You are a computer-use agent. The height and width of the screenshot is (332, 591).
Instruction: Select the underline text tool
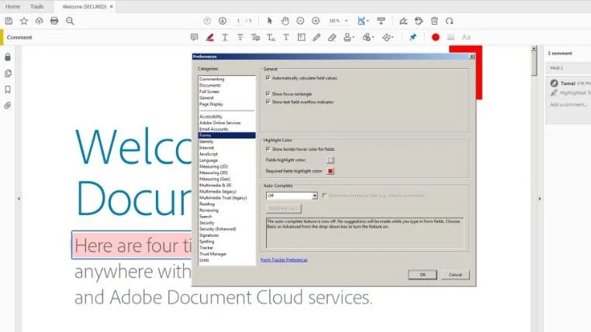click(225, 37)
